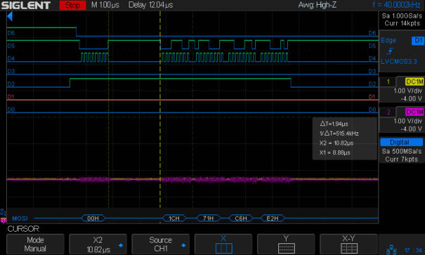This screenshot has width=425, height=255.
Task: Click the rising edge trigger slope icon
Action: click(x=390, y=51)
